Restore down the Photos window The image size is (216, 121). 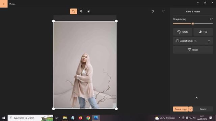205,3
